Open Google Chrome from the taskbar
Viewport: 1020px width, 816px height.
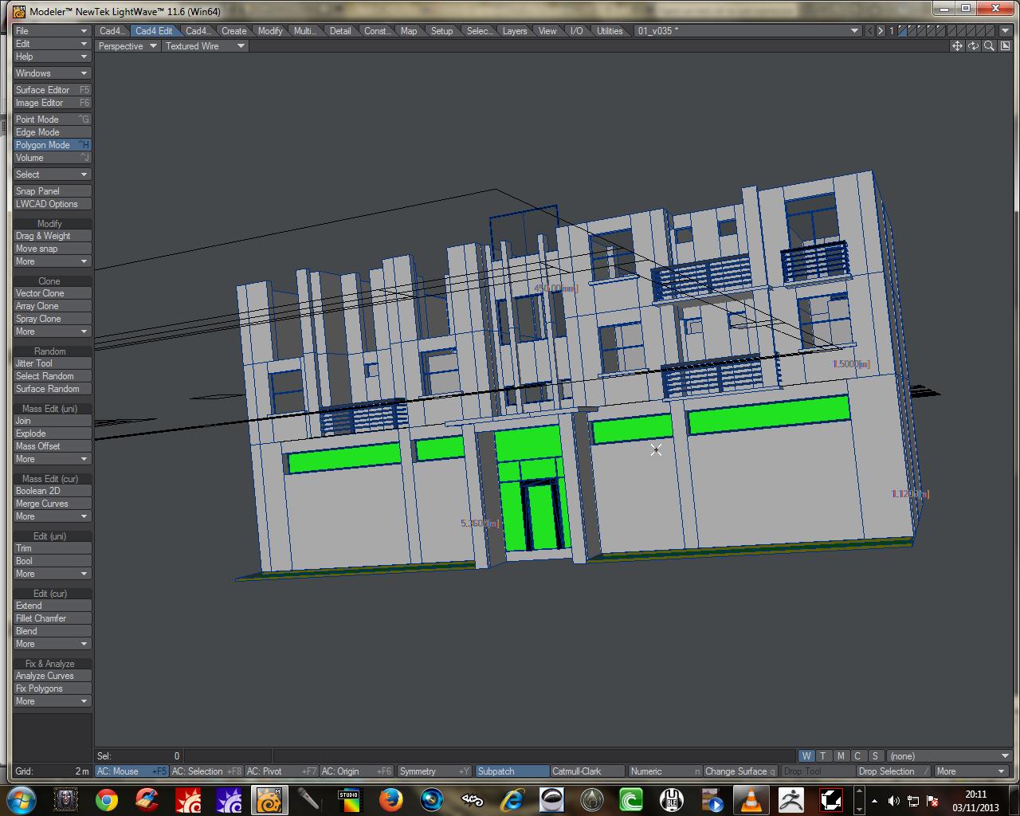[x=107, y=799]
